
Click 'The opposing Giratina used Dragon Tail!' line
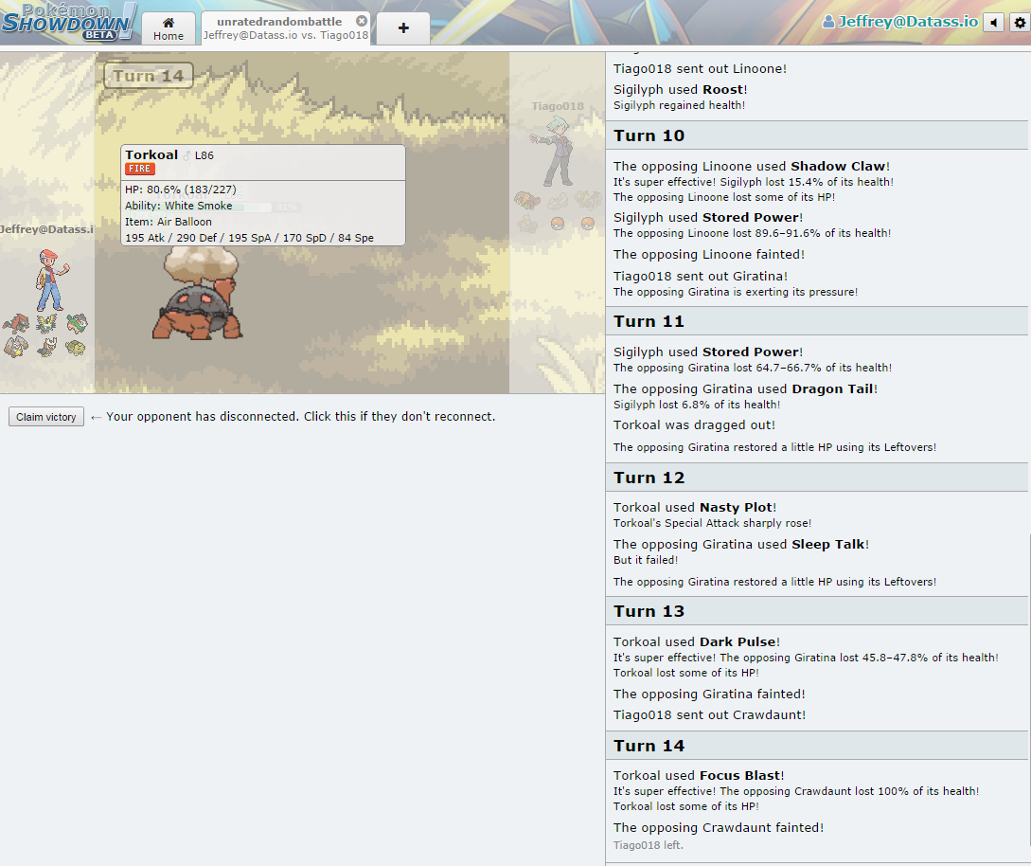[746, 388]
